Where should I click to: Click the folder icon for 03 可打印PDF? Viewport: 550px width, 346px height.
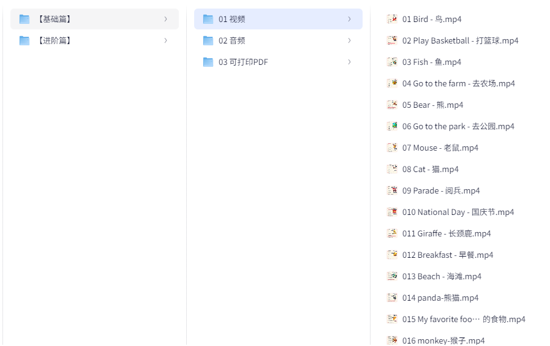(x=208, y=62)
